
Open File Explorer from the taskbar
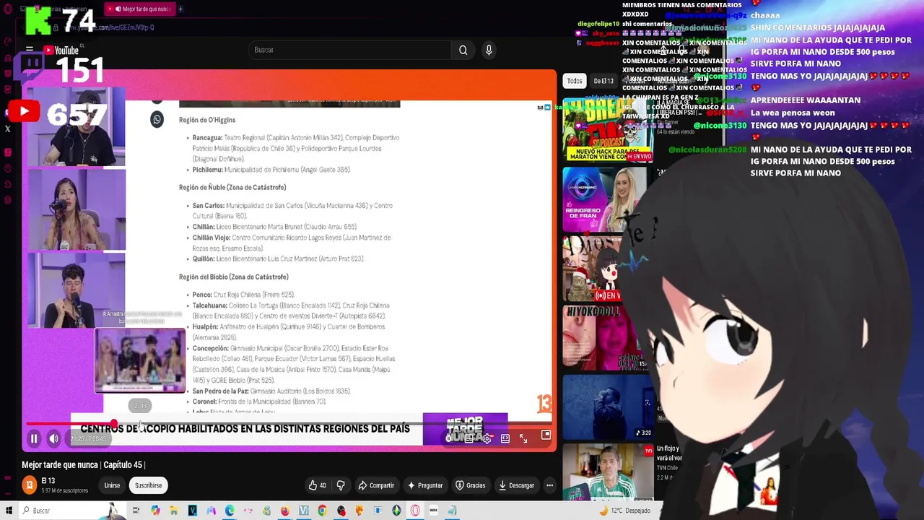tap(174, 511)
